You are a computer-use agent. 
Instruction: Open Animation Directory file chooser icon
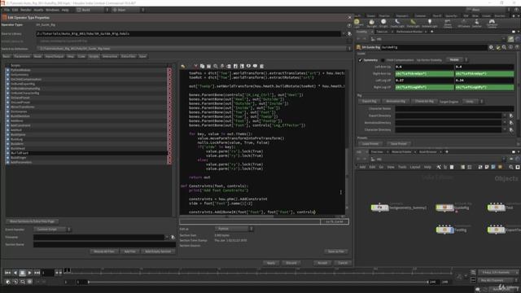pos(511,123)
